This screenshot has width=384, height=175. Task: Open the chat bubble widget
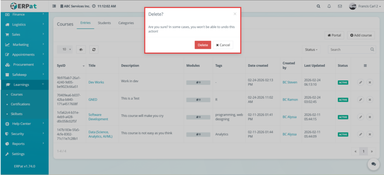tap(373, 164)
